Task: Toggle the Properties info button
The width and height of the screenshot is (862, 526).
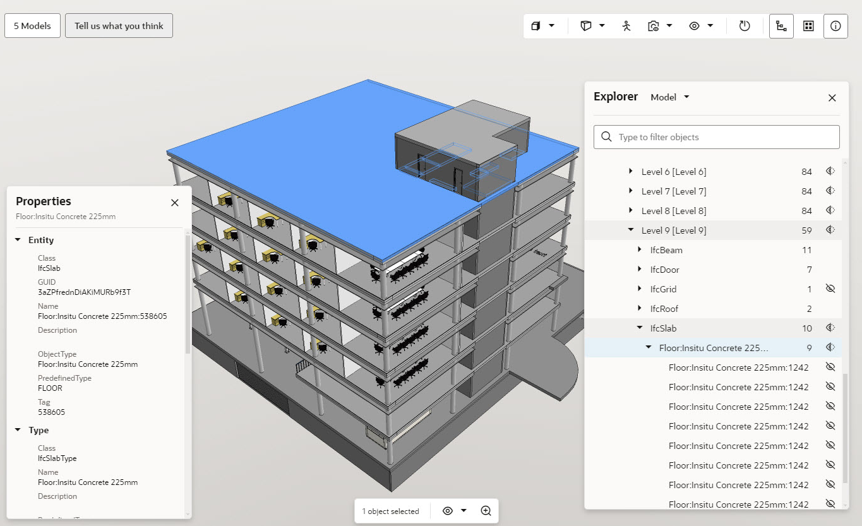Action: coord(835,26)
